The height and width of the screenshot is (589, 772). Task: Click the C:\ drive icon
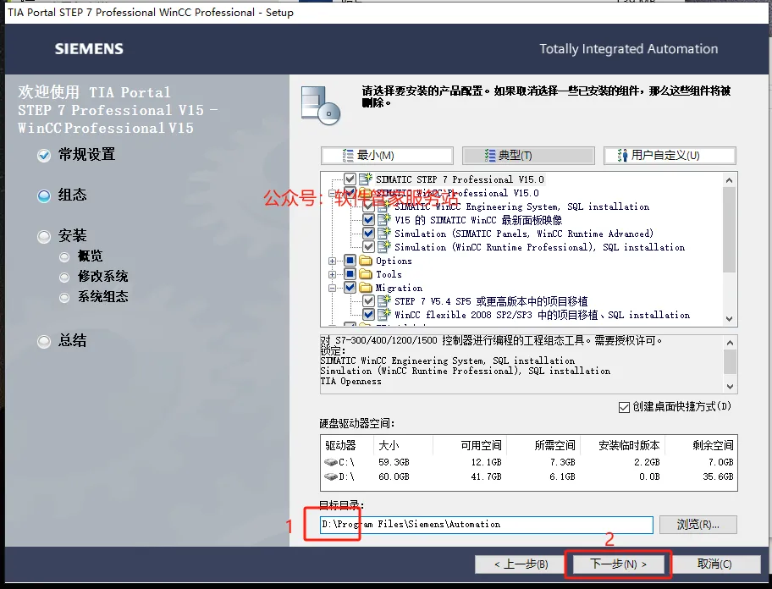click(x=330, y=463)
